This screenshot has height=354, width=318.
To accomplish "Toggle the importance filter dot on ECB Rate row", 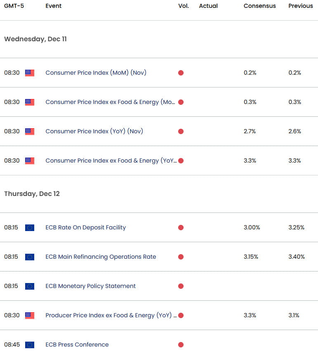I will point(181,227).
